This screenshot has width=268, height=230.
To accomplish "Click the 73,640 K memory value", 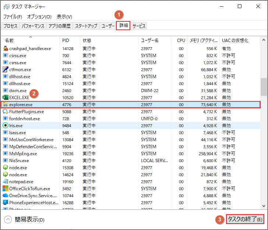I will click(x=209, y=105).
